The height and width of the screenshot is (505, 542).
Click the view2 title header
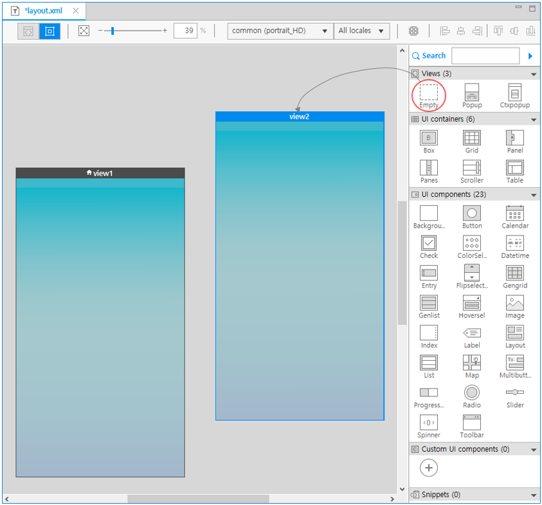[x=300, y=116]
